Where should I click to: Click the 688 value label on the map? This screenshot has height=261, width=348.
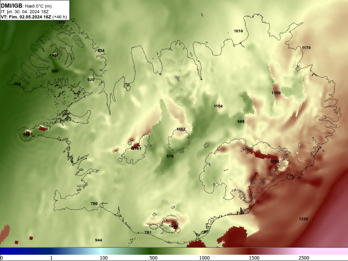[x=241, y=121]
